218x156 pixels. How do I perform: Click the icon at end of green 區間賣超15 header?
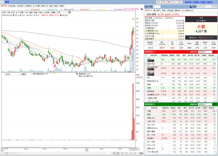point(214,104)
